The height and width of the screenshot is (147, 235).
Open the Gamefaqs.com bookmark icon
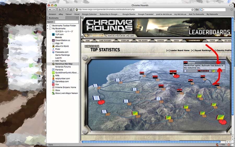pyautogui.click(x=53, y=81)
